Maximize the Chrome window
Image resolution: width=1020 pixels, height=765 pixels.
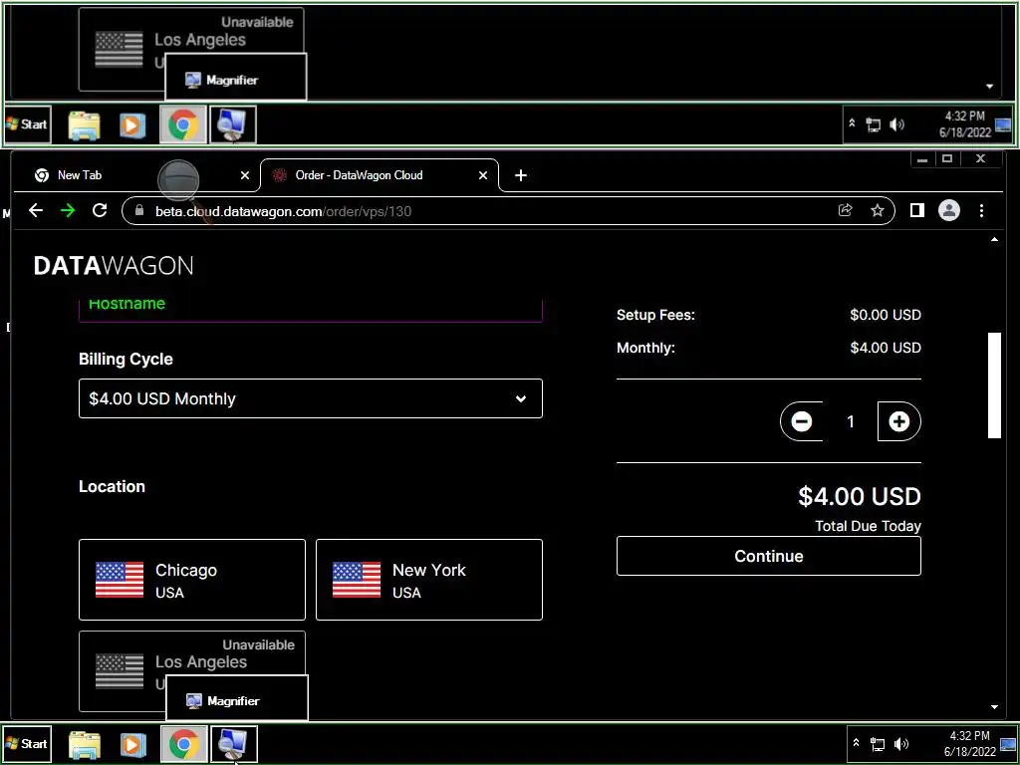pos(948,159)
